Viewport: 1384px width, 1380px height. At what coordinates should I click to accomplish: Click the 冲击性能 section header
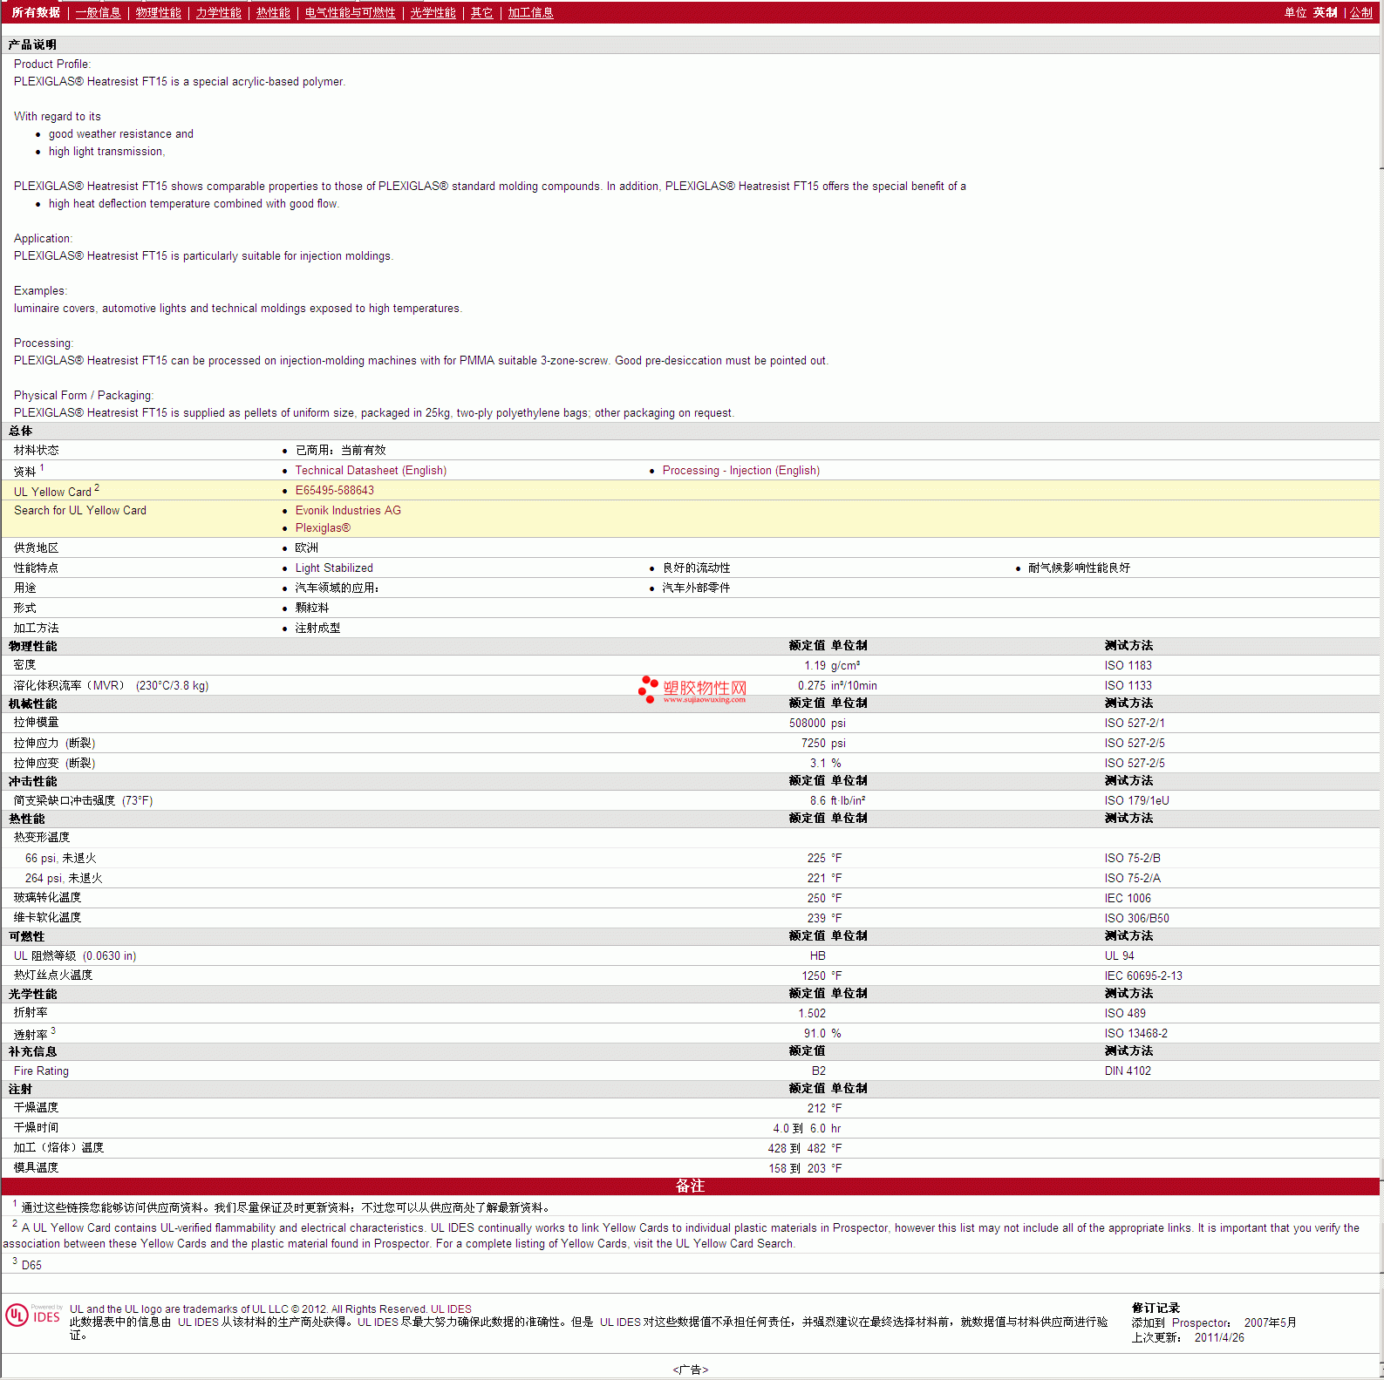[x=32, y=781]
